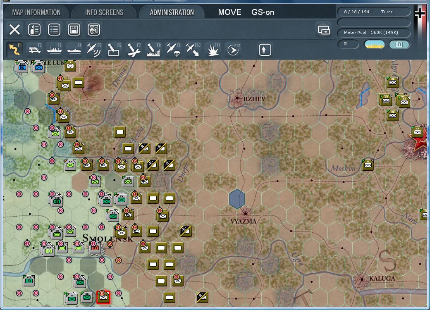430x310 pixels.
Task: Toggle the window switch icon
Action: [324, 30]
